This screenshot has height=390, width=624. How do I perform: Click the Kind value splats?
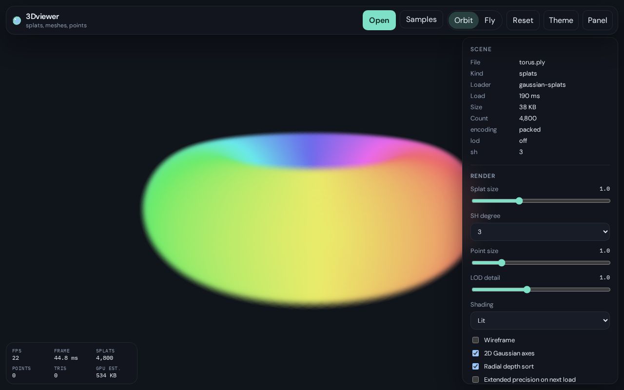coord(528,74)
